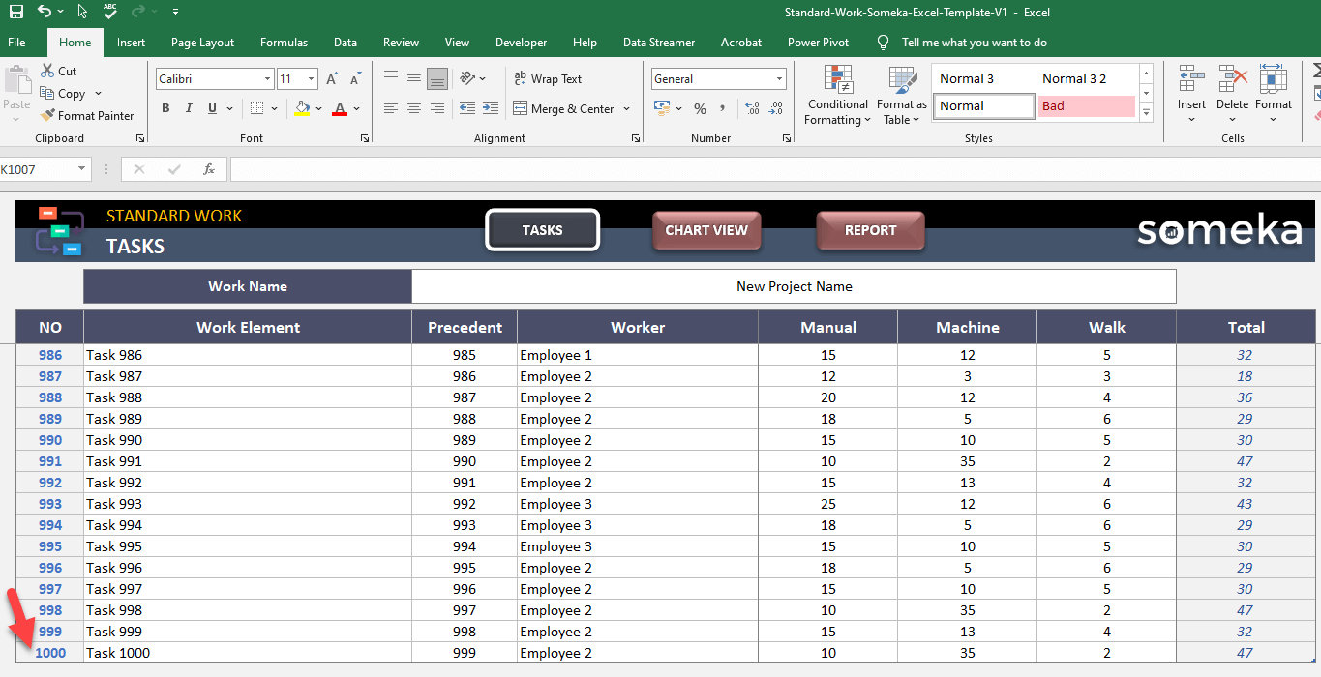Screen dimensions: 1321x677
Task: Open the REPORT button in the header
Action: coord(870,230)
